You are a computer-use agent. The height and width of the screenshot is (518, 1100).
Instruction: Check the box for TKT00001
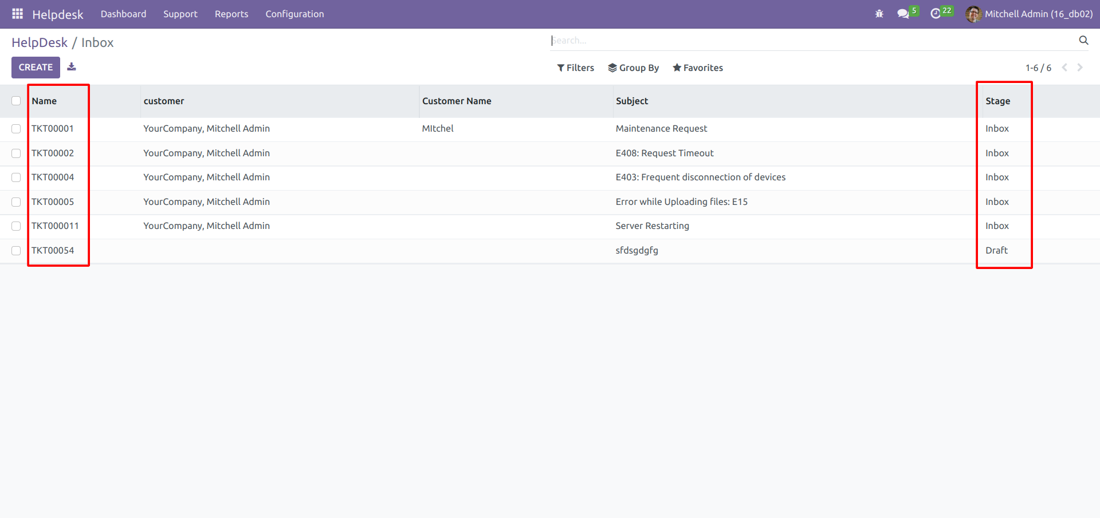pos(16,129)
